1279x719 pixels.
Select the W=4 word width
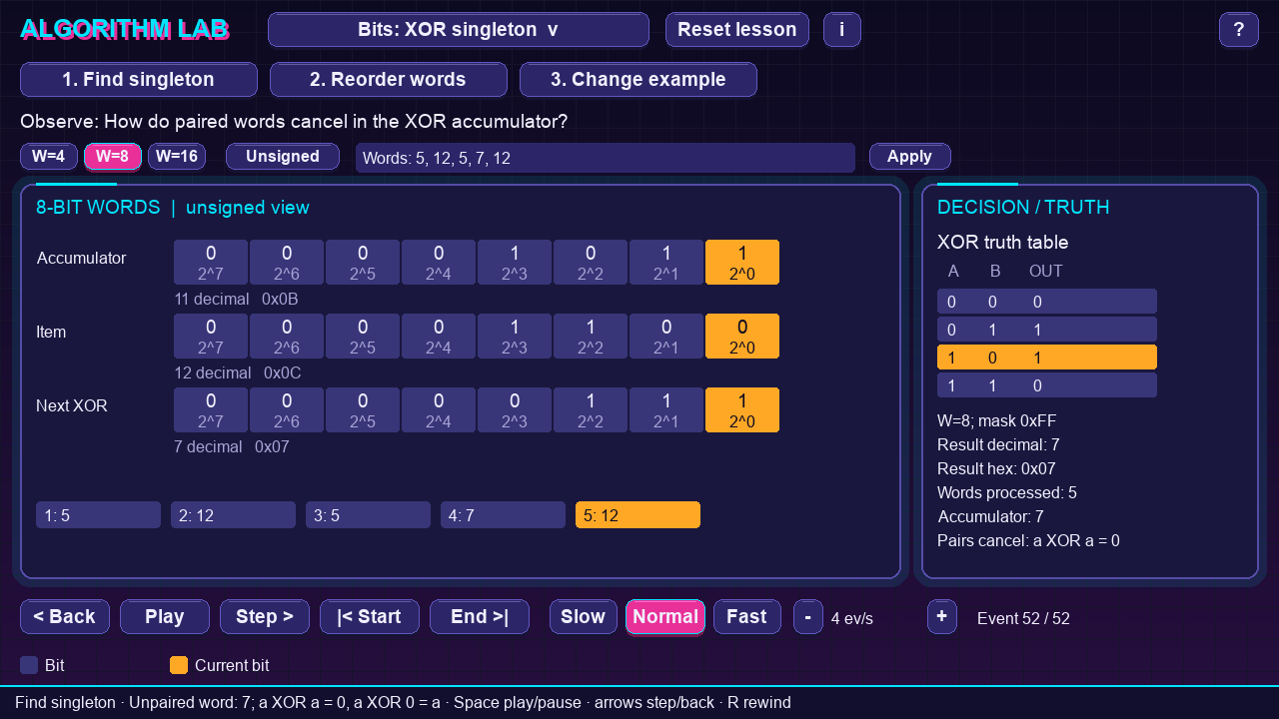click(49, 157)
